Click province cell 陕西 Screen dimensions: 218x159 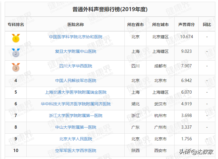(136, 151)
